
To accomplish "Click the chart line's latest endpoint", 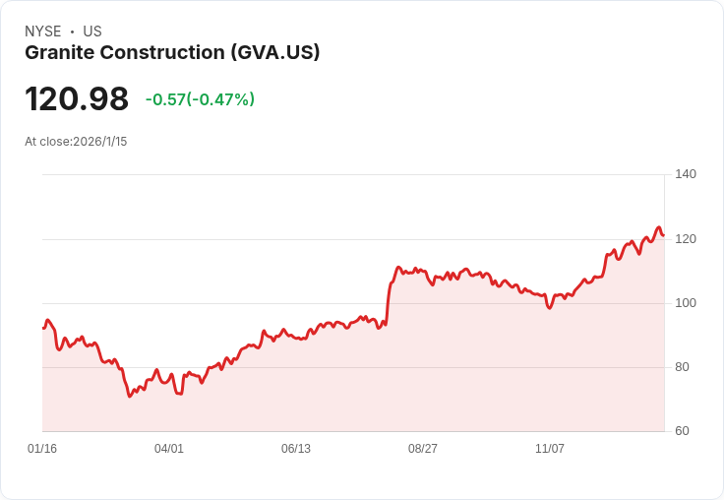I will point(663,235).
